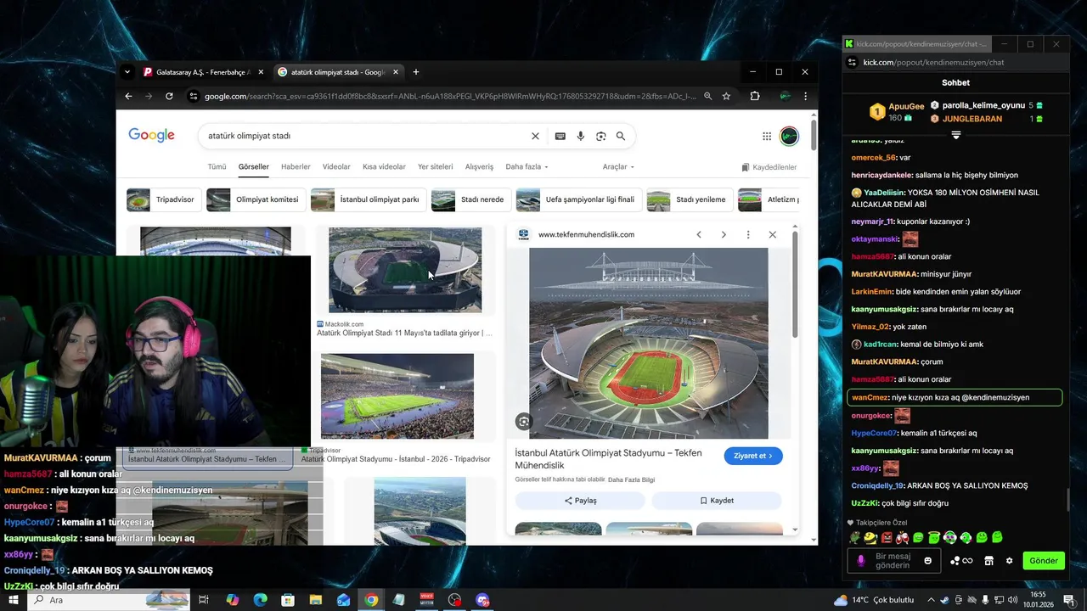Open the Windows Start menu
This screenshot has height=611, width=1087.
click(14, 600)
